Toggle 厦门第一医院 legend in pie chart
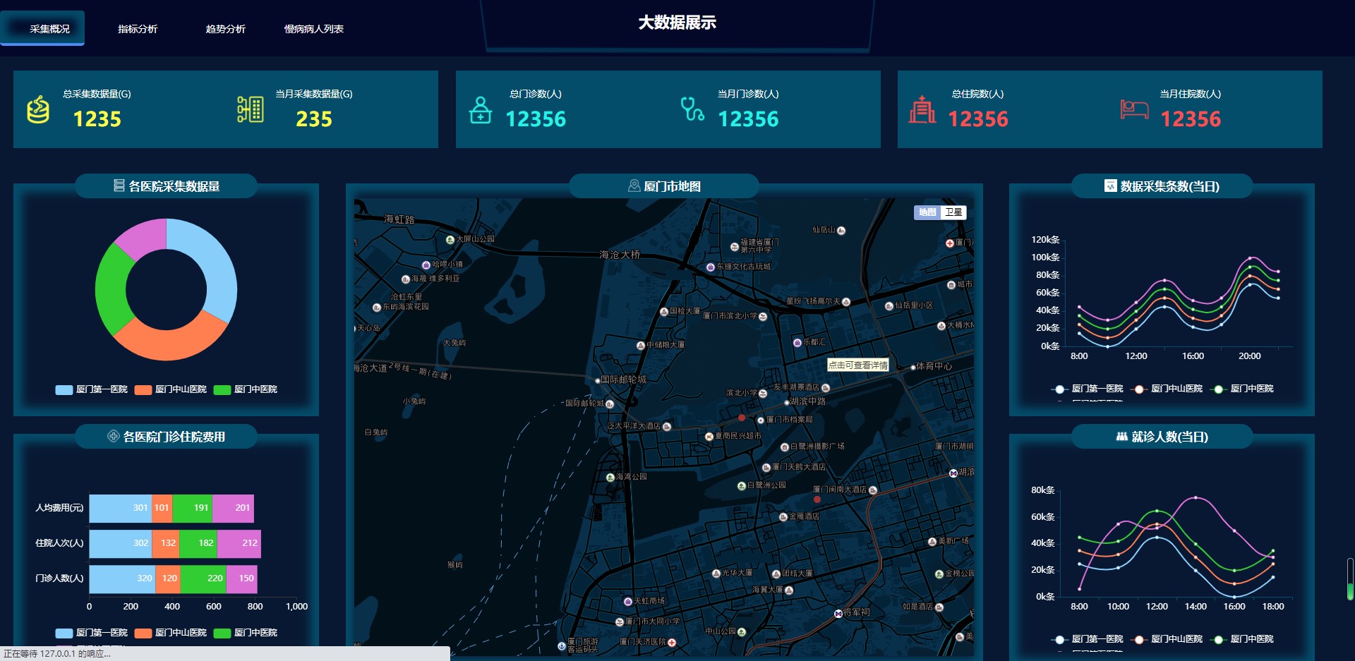 pos(92,389)
